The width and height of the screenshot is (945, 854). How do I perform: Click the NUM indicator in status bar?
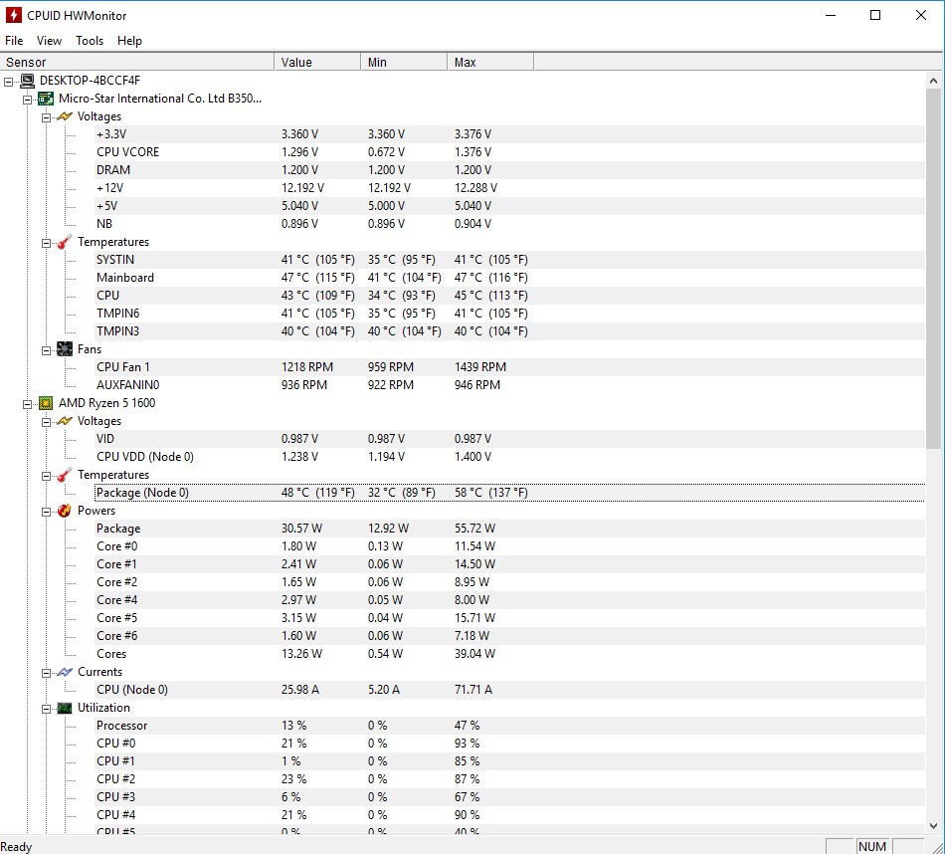point(872,846)
